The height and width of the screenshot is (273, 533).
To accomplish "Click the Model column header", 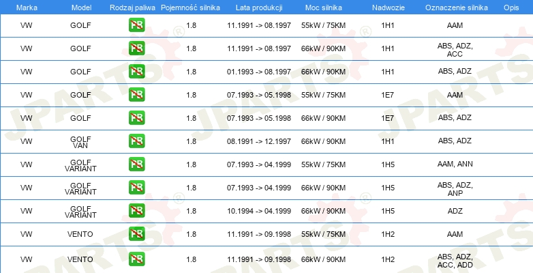I will (82, 8).
